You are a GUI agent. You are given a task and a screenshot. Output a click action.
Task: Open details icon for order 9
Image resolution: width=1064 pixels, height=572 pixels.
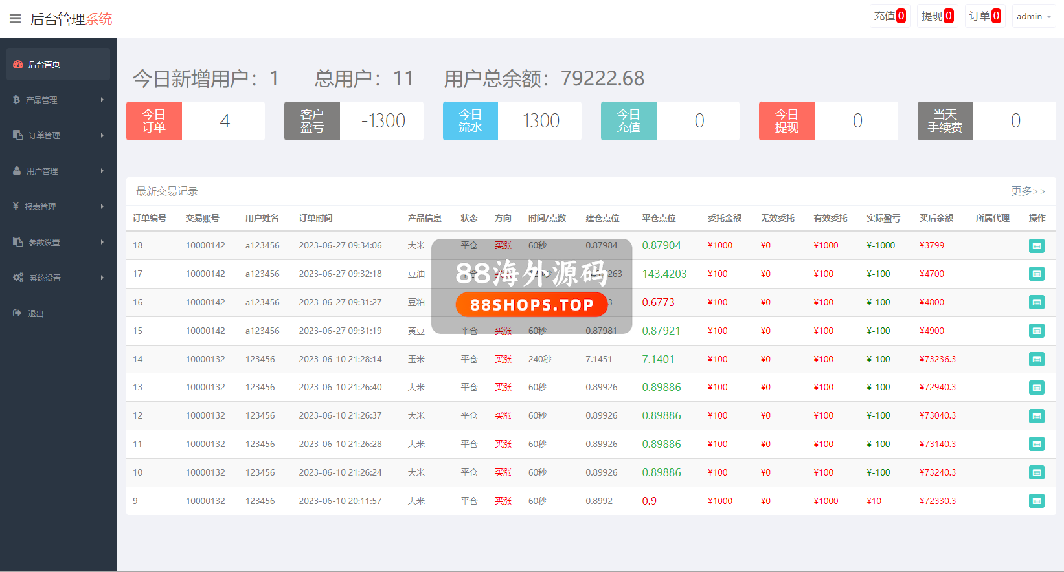pos(1036,501)
